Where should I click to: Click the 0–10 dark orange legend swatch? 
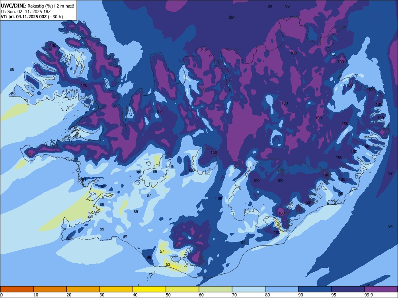point(17,289)
